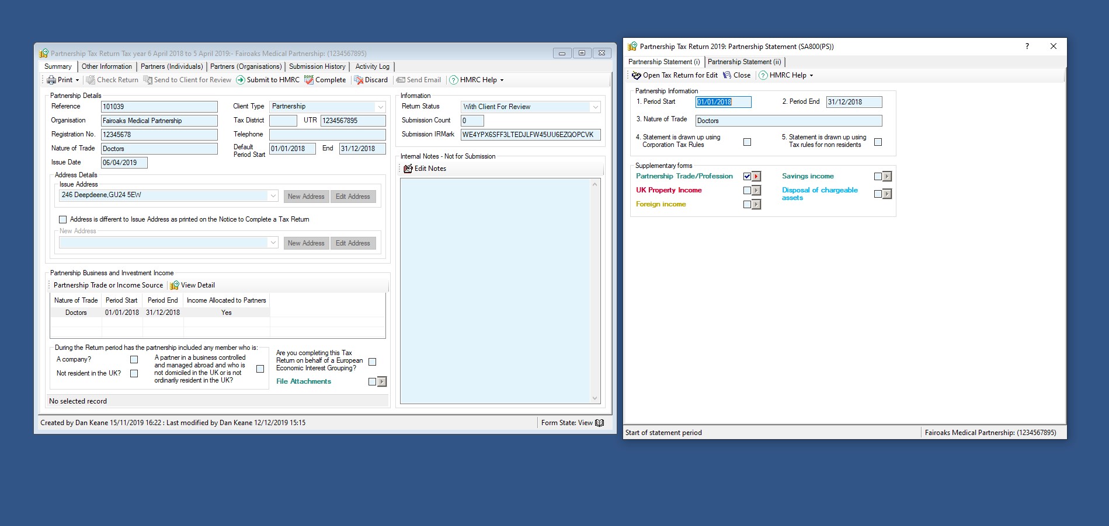This screenshot has width=1109, height=526.
Task: Click Discard toolbar button
Action: tap(371, 80)
